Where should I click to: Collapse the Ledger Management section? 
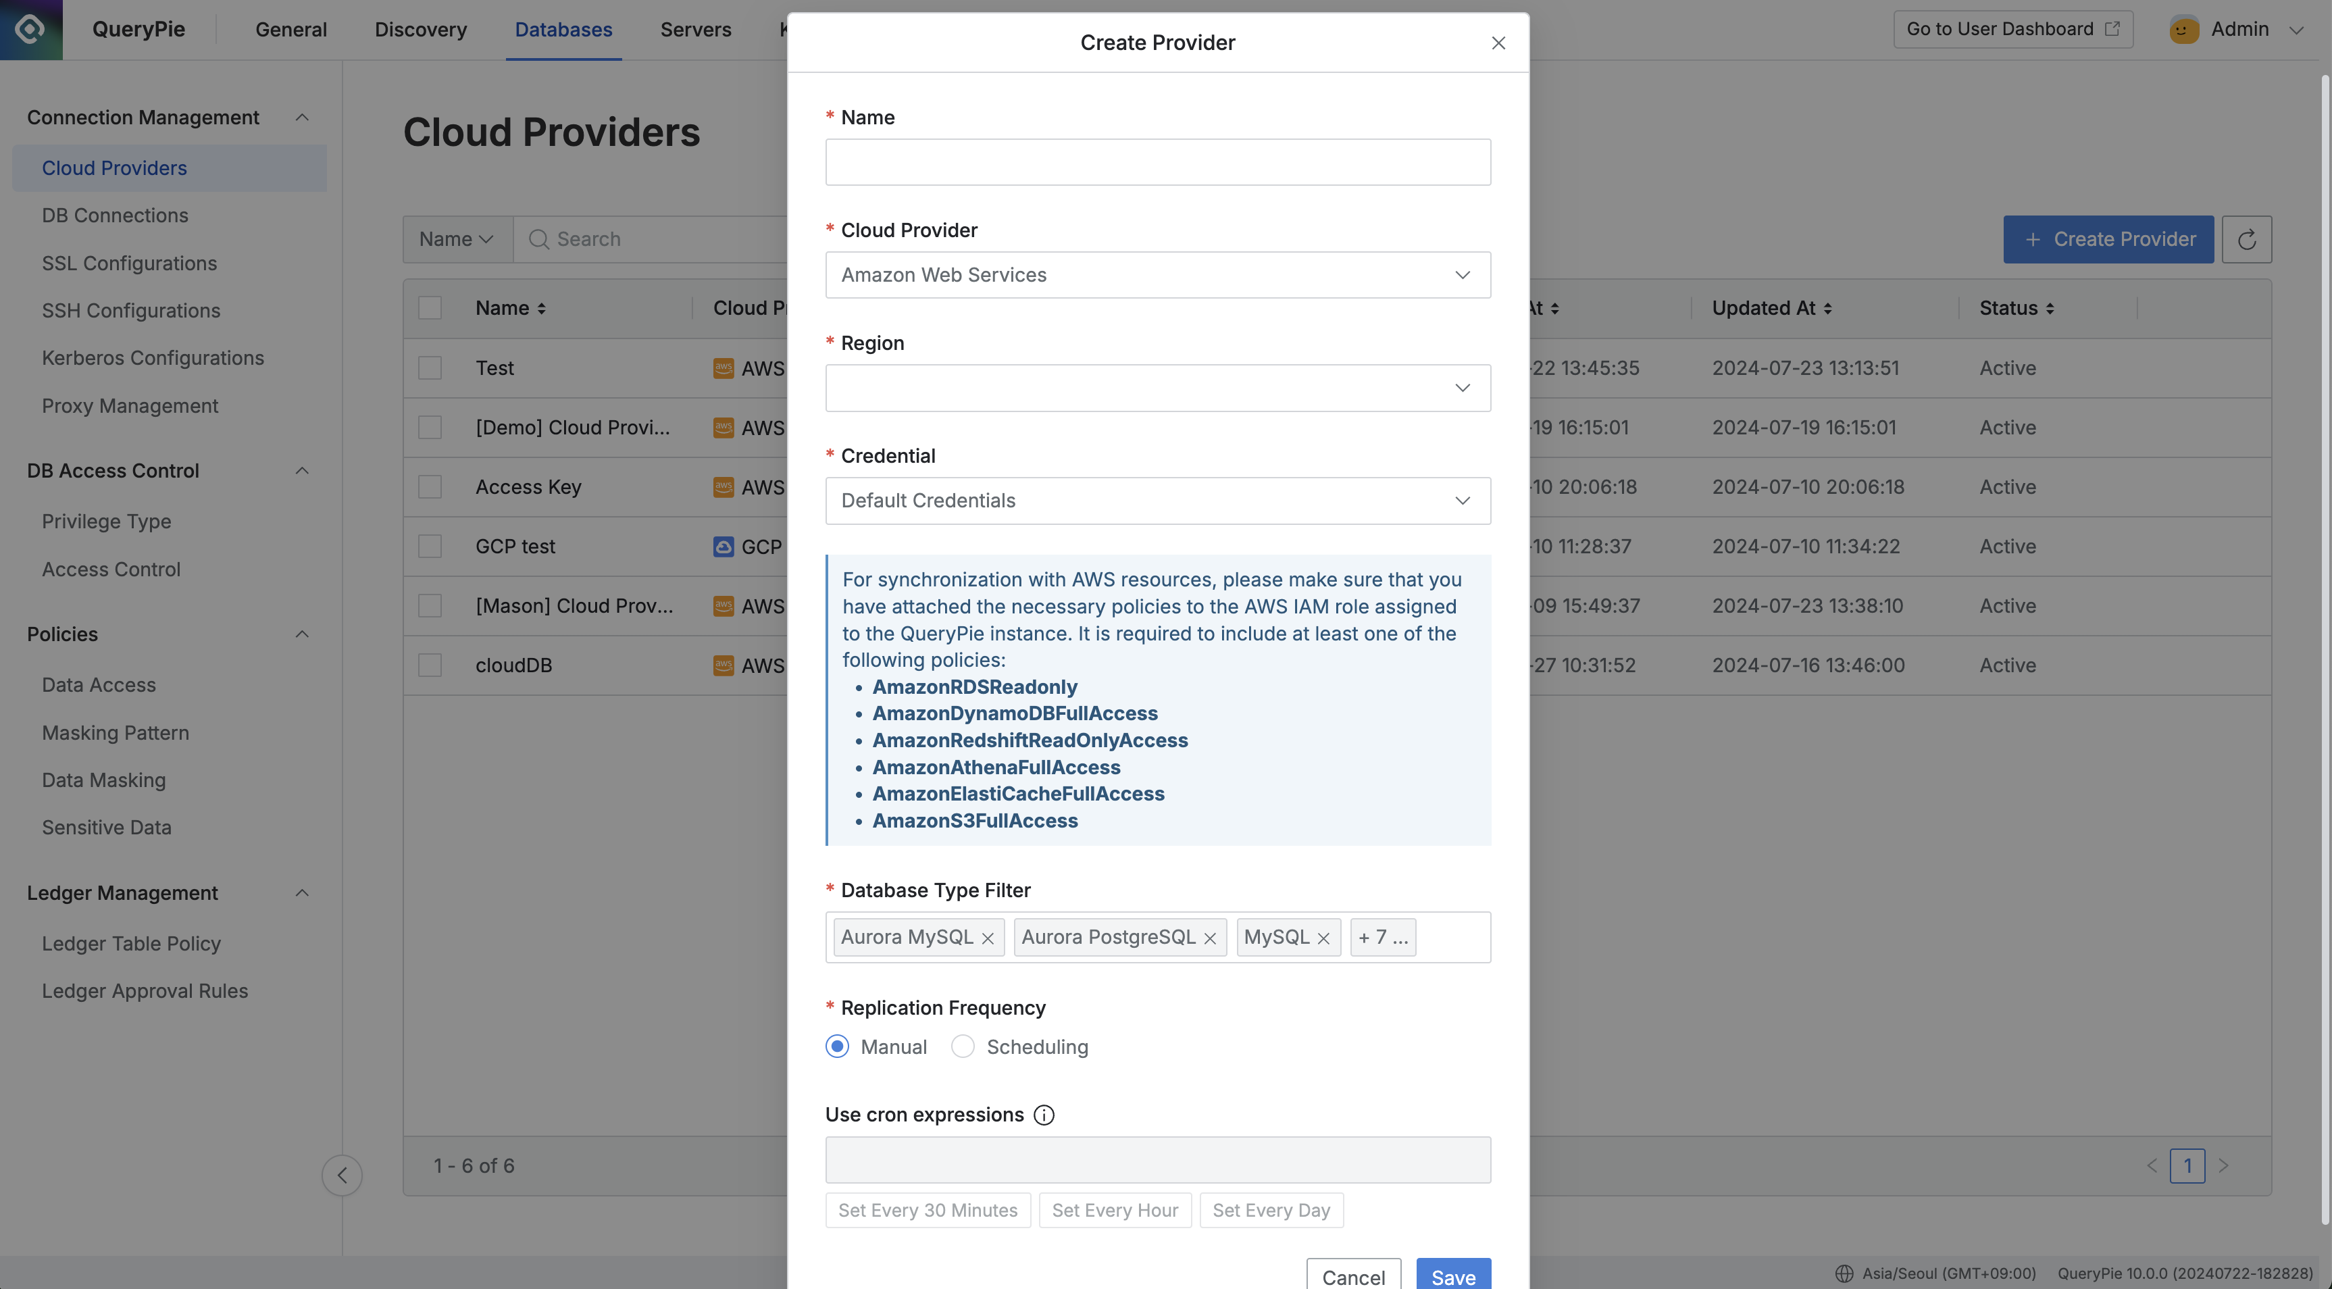pos(303,893)
